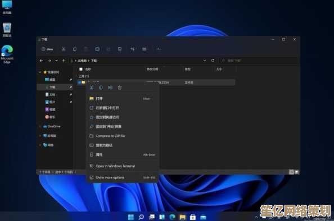334x221 pixels.
Task: Click the Delete trash icon in Explorer toolbar
Action: [120, 49]
